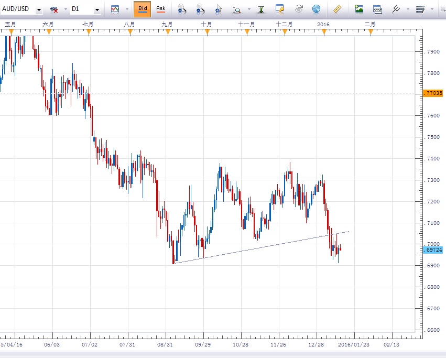The width and height of the screenshot is (446, 358).
Task: Toggle the Ask price button
Action: tap(161, 9)
